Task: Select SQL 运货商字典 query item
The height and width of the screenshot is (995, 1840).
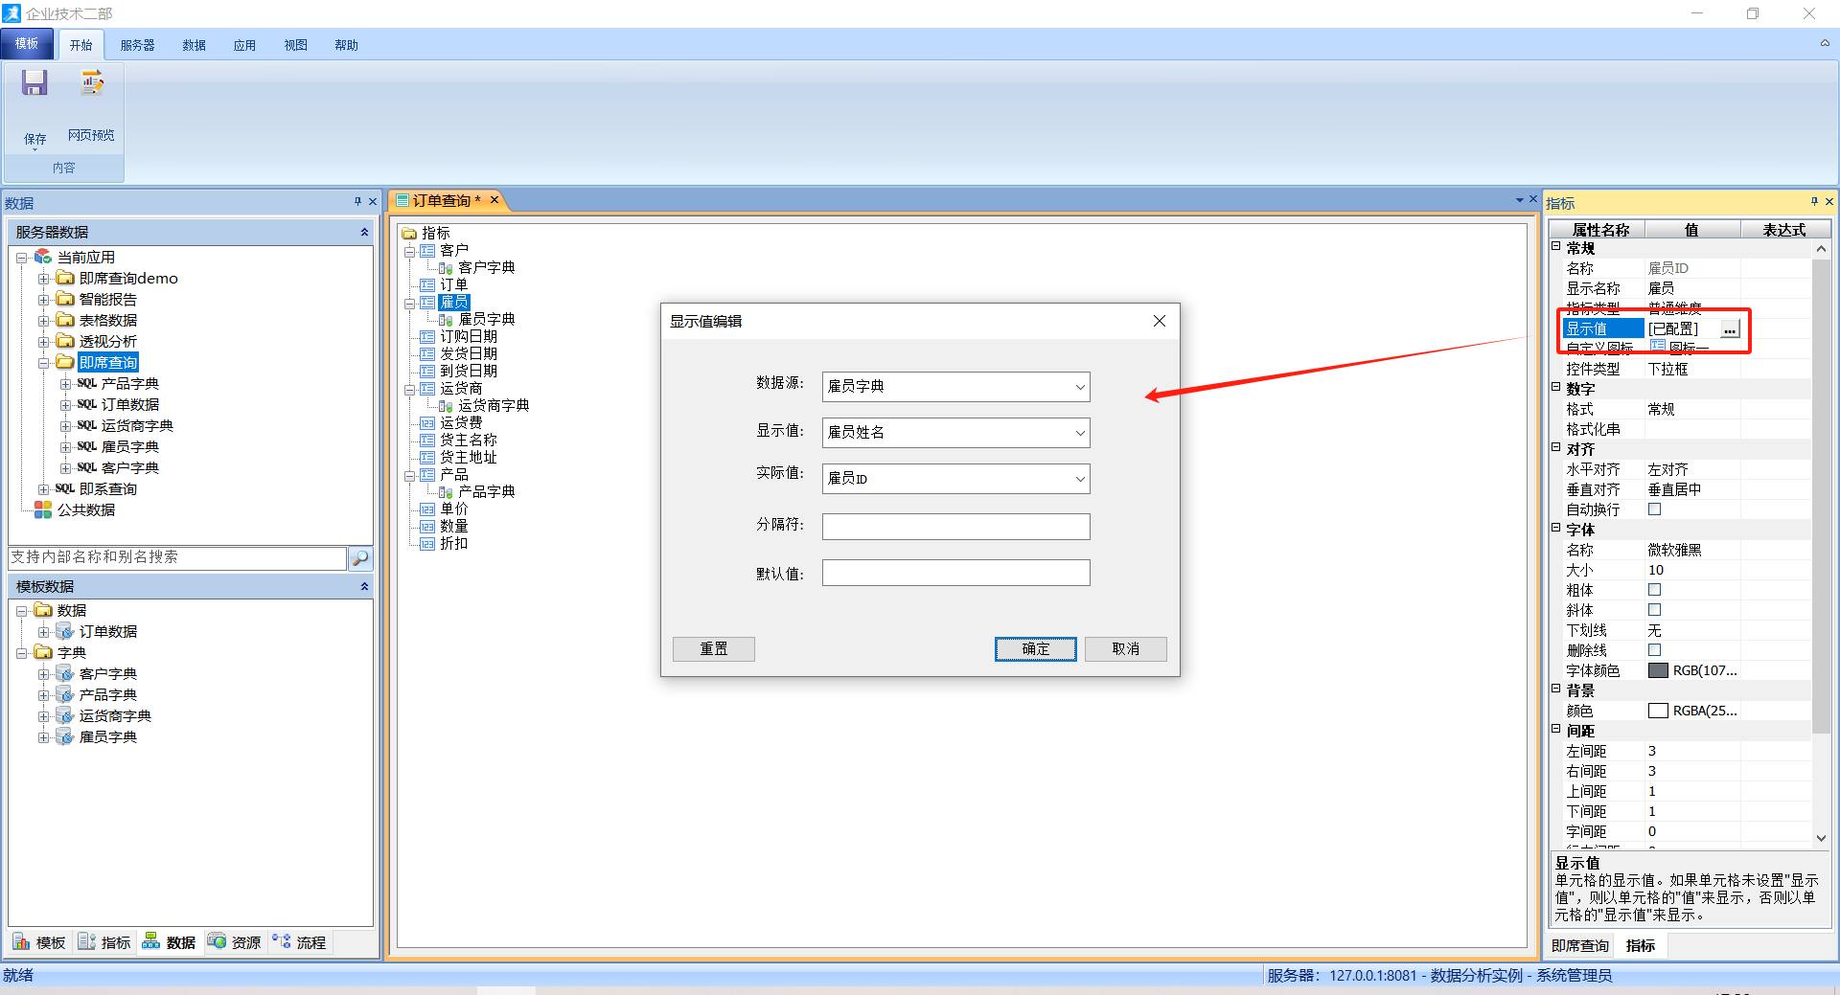Action: point(137,426)
